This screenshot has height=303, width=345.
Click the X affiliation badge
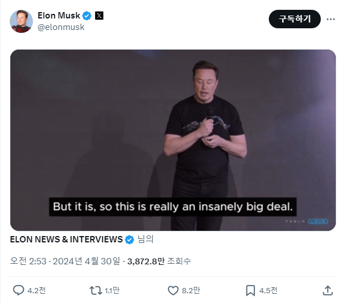click(99, 16)
